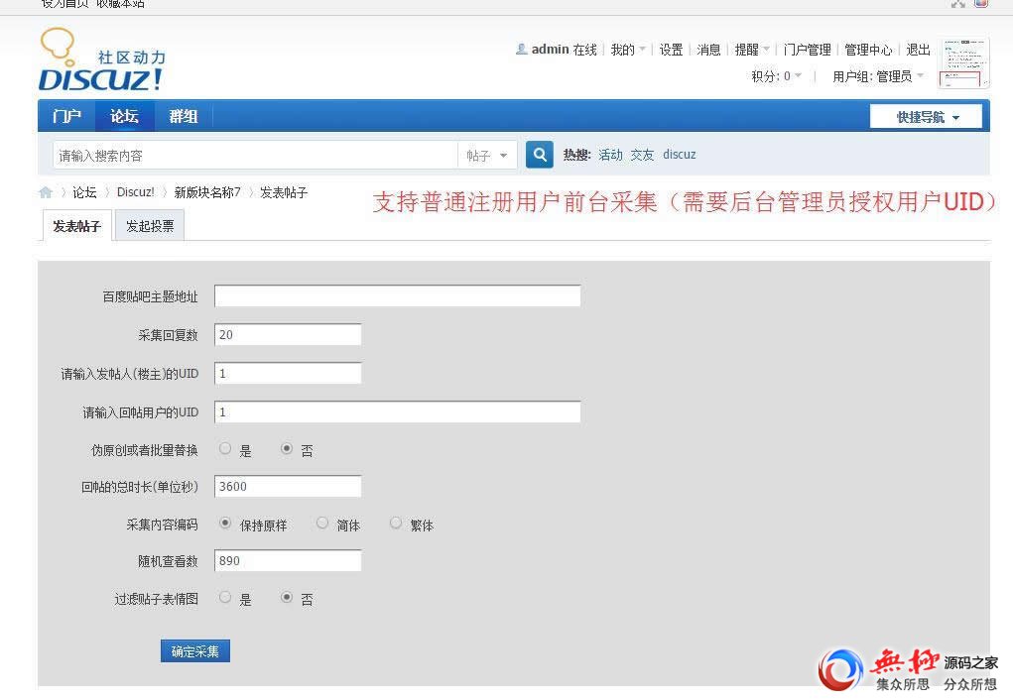The width and height of the screenshot is (1013, 700).
Task: Click the admin user avatar icon
Action: pos(521,50)
